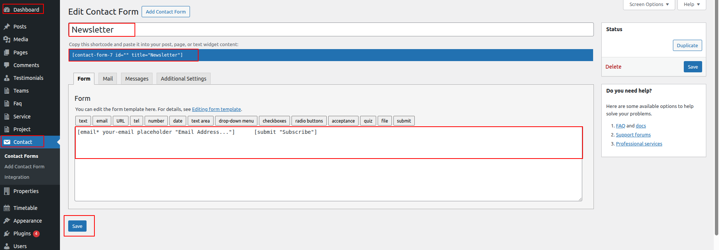719x250 pixels.
Task: Open the Additional Settings tab
Action: tap(183, 79)
